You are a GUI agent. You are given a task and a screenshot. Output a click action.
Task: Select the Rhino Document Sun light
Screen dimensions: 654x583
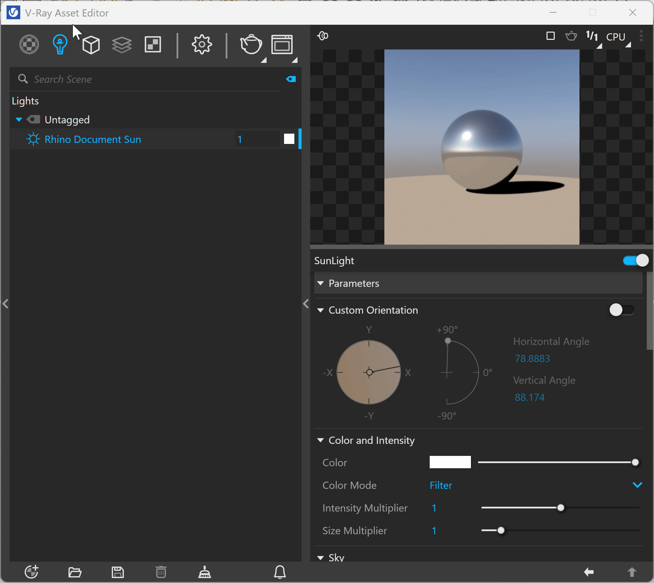[93, 139]
